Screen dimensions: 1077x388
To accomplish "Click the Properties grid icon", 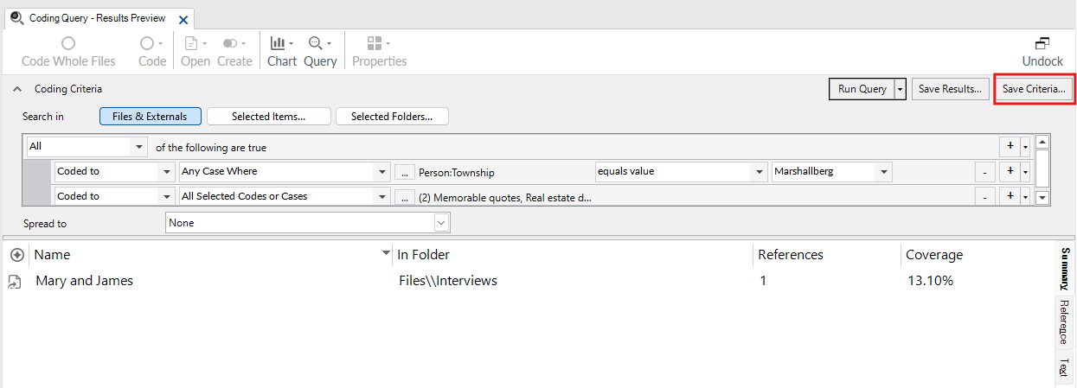I will click(375, 43).
